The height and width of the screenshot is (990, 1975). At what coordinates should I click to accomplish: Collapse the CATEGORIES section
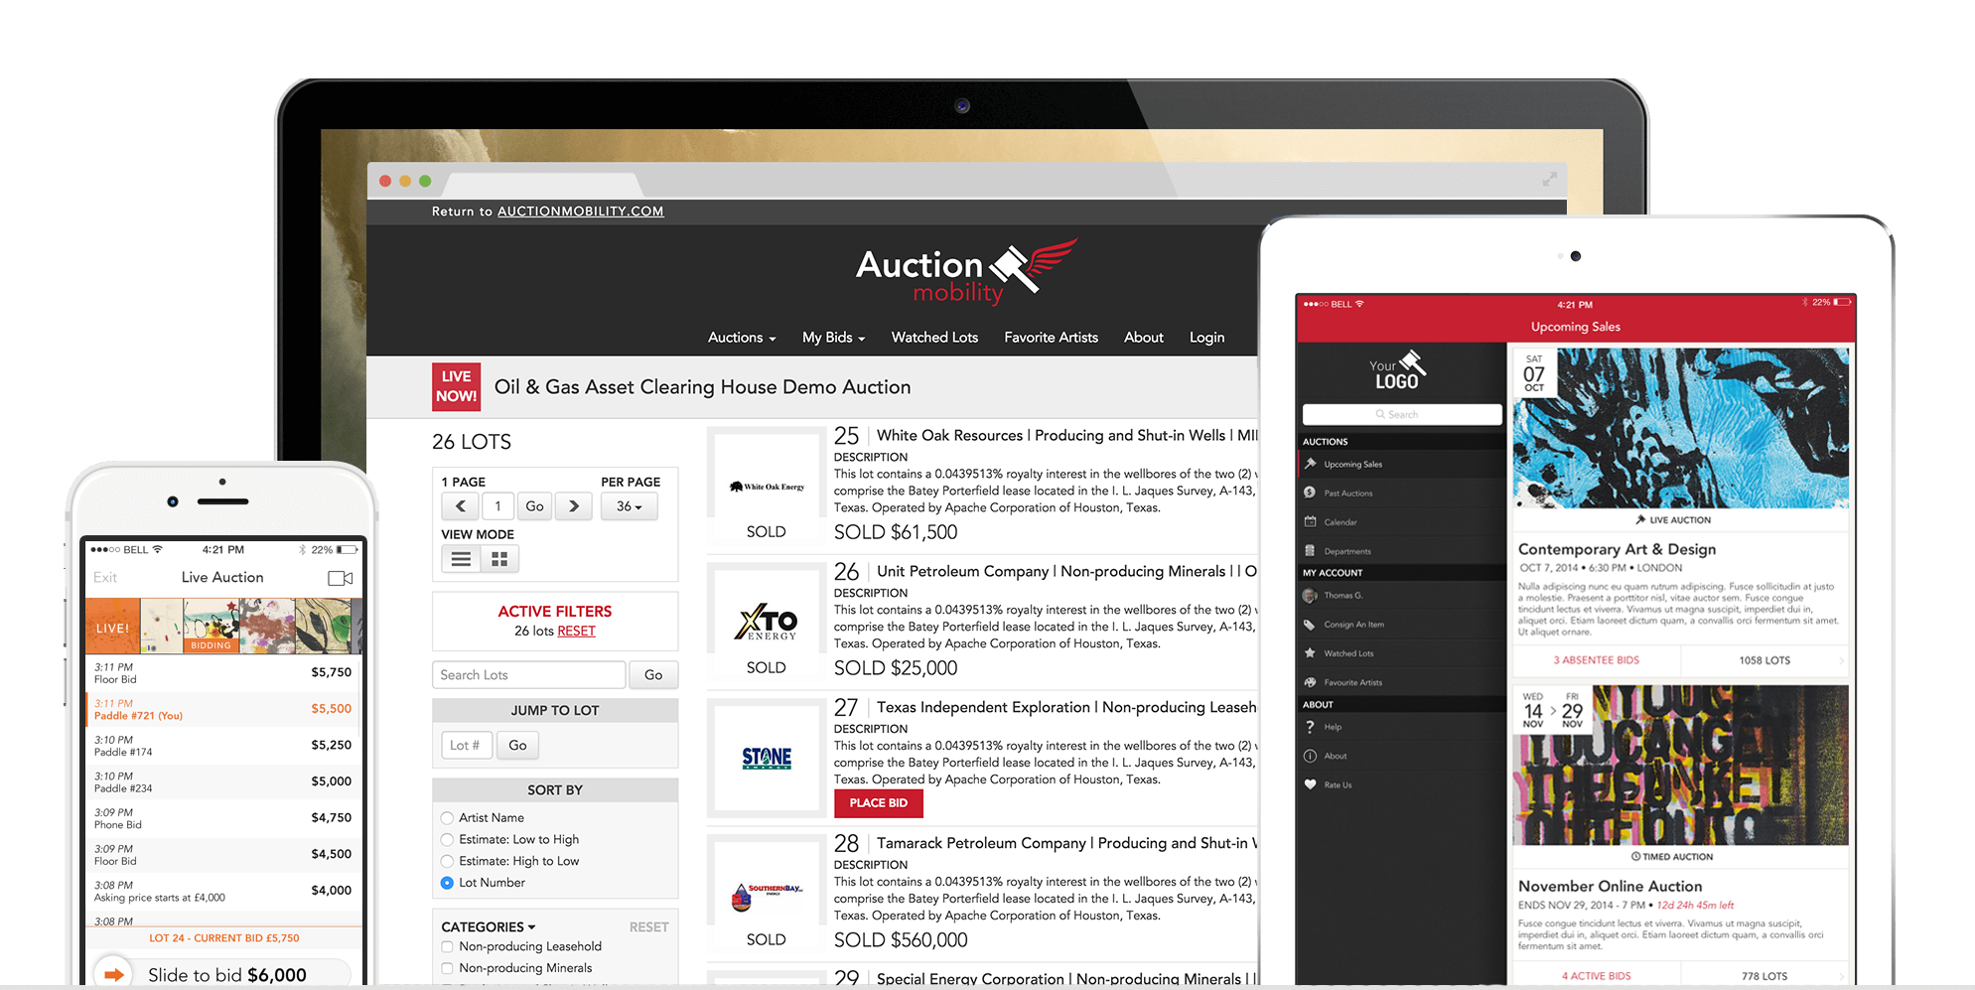pyautogui.click(x=489, y=926)
